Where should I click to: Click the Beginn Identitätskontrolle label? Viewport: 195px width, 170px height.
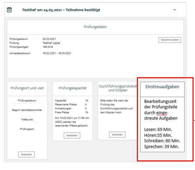tap(27, 110)
